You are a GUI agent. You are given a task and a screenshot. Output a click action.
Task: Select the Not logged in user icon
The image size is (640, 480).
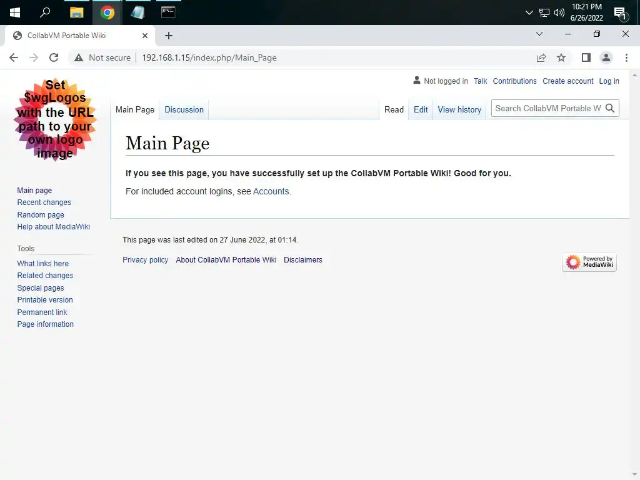click(x=416, y=80)
